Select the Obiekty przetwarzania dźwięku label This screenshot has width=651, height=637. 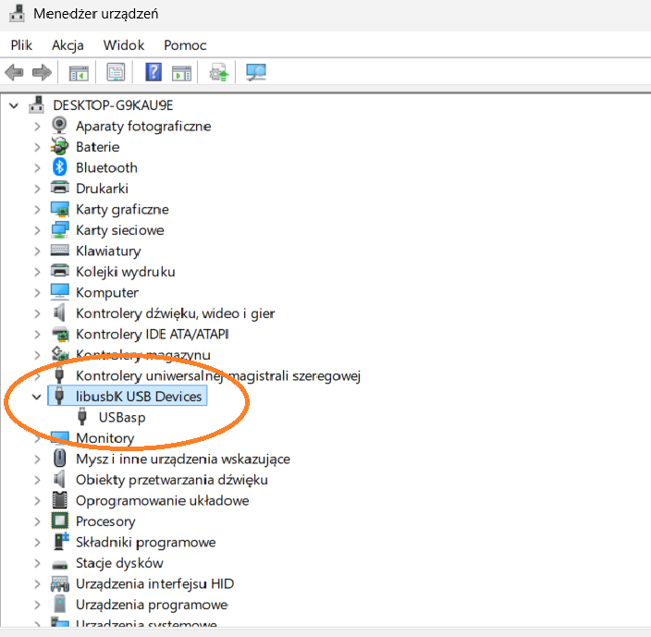pyautogui.click(x=172, y=480)
